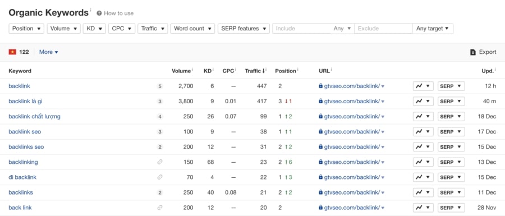This screenshot has height=216, width=505.
Task: Open keyword link 'backlink chất lượng'
Action: pos(34,117)
